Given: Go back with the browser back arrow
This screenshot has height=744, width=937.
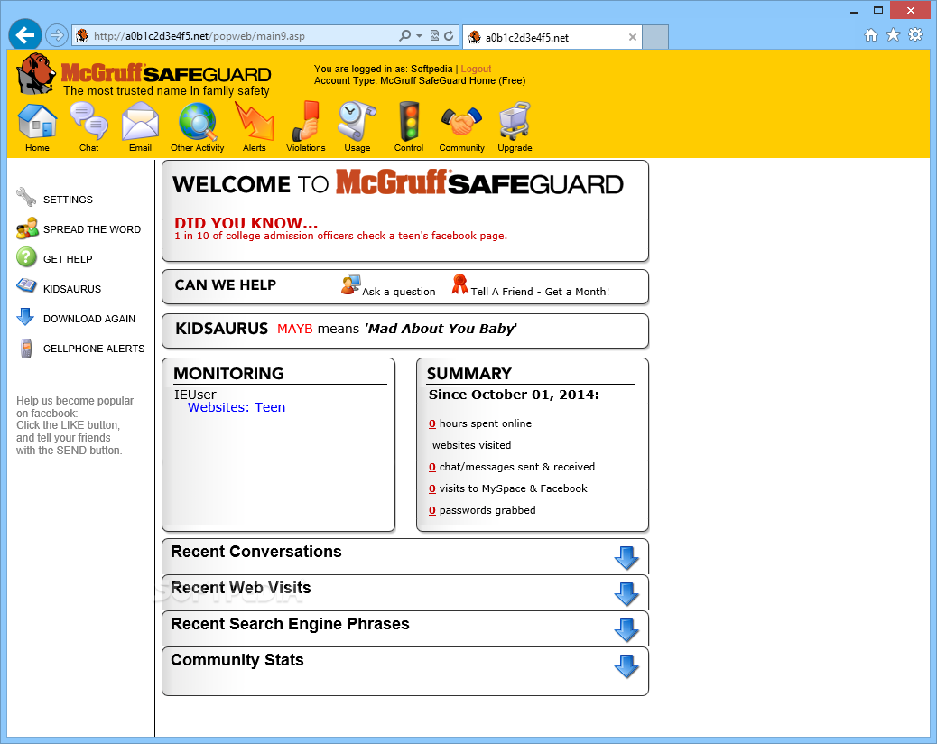Looking at the screenshot, I should [x=25, y=35].
